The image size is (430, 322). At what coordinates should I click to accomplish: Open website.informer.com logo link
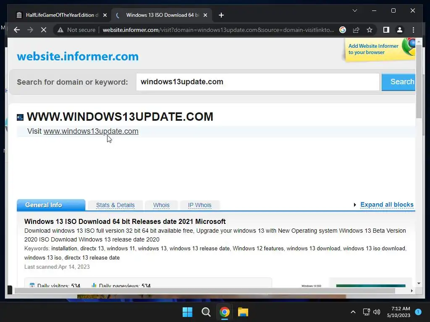[x=78, y=57]
